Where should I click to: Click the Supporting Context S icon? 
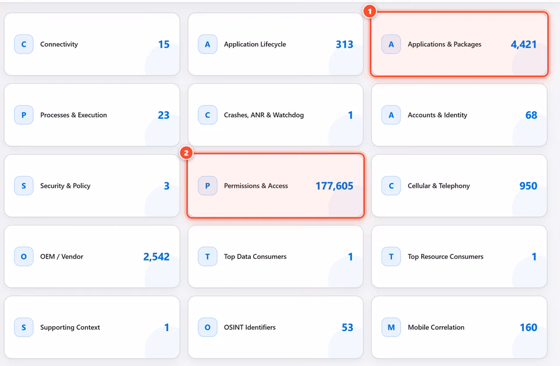point(23,327)
